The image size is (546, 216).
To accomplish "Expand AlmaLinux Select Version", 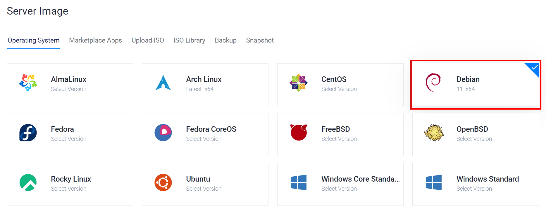I will click(x=68, y=89).
